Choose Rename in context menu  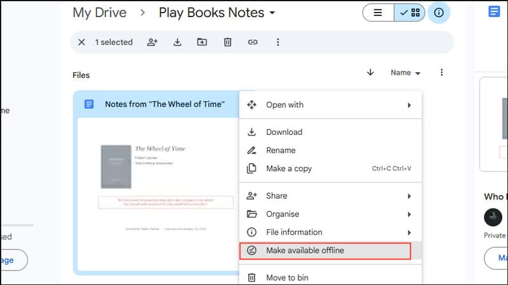point(330,150)
